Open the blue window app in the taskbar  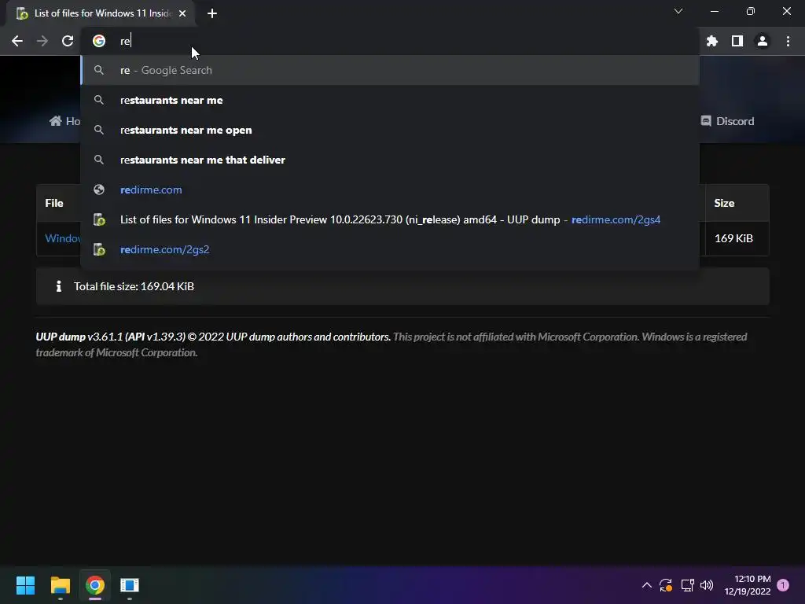pos(130,585)
